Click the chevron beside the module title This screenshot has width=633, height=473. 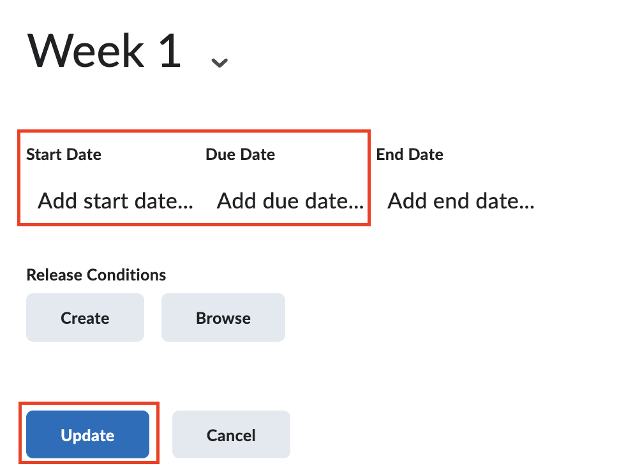coord(220,63)
